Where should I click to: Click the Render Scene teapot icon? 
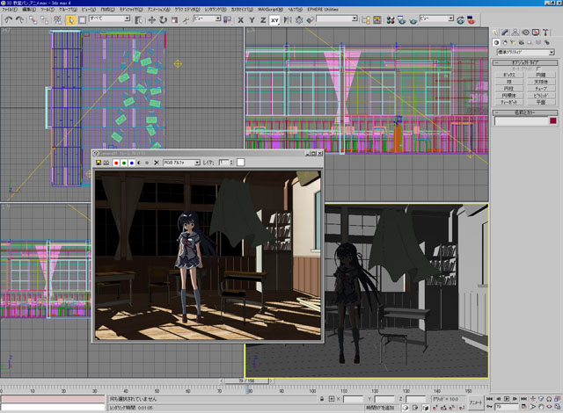pyautogui.click(x=402, y=20)
